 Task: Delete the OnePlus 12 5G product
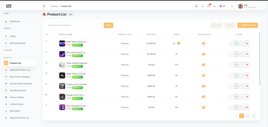pyautogui.click(x=247, y=86)
